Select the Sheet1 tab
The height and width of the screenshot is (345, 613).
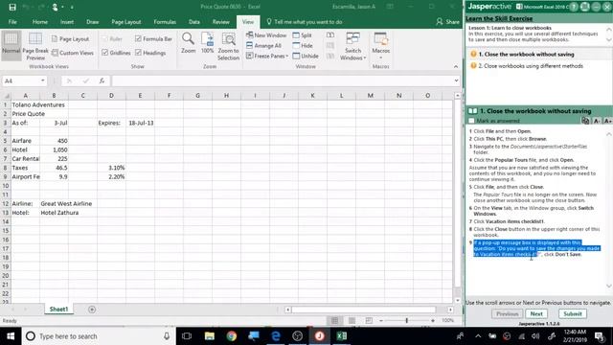coord(58,309)
